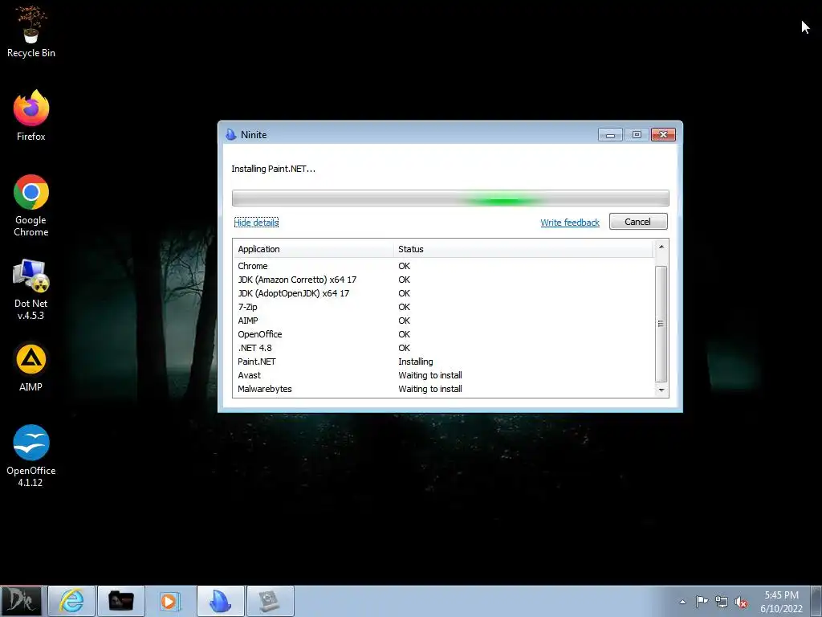
Task: Open the file explorer folder in the taskbar
Action: [x=121, y=601]
